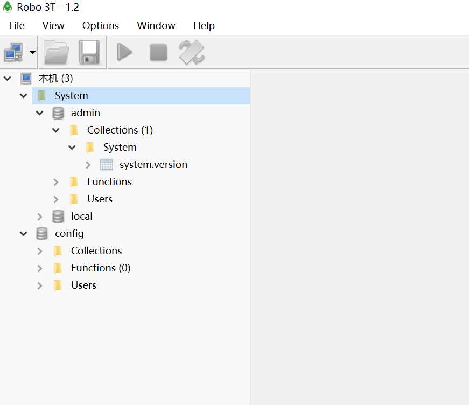
Task: Open the Window menu
Action: pos(156,25)
